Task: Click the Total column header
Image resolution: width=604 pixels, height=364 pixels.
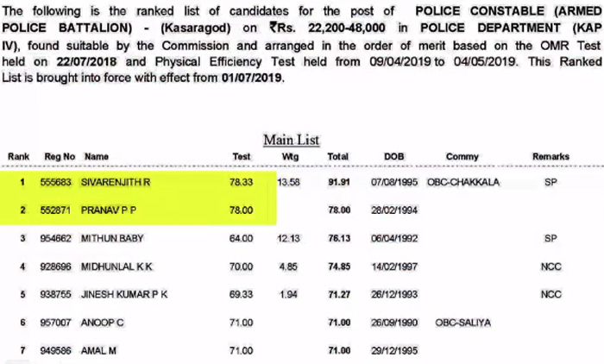Action: [337, 156]
